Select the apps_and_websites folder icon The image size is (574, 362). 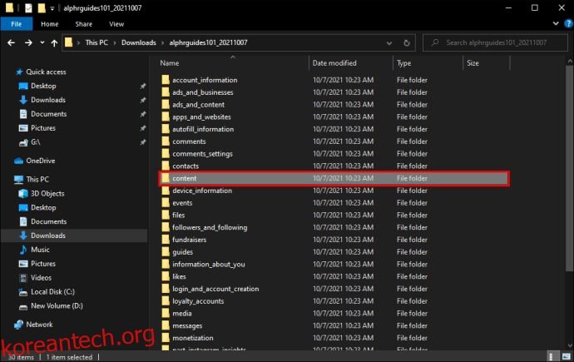(166, 117)
